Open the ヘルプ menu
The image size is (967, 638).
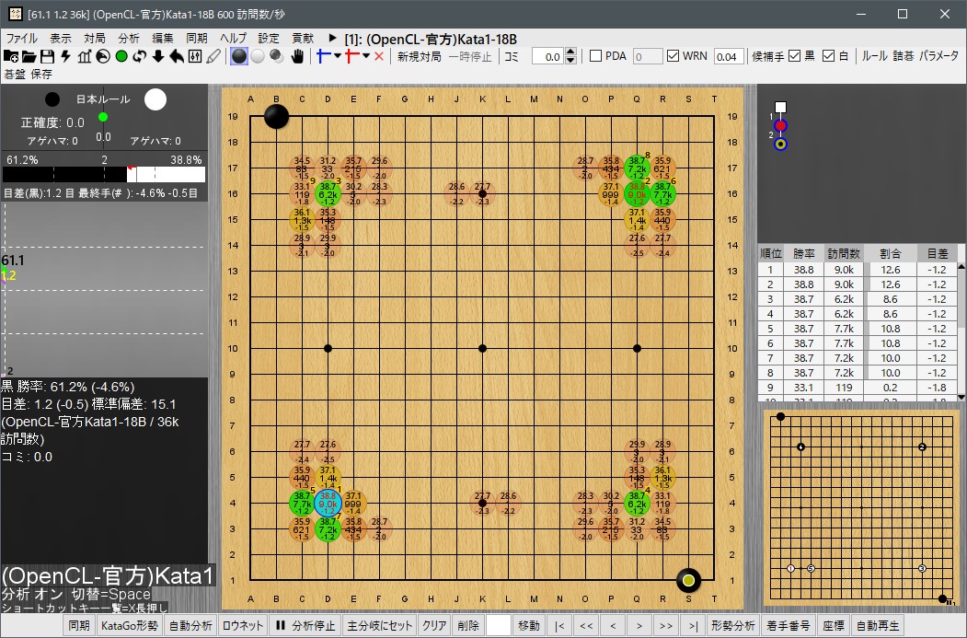pos(233,39)
